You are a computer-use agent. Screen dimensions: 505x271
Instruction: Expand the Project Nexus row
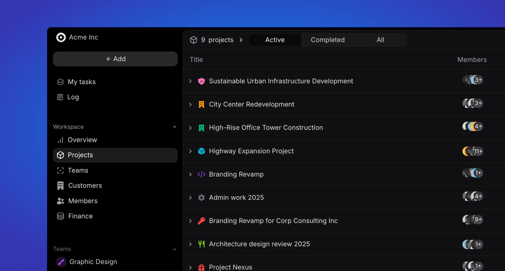tap(190, 267)
